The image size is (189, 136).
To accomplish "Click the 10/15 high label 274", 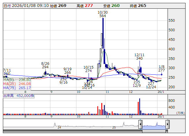I will [x=88, y=71].
